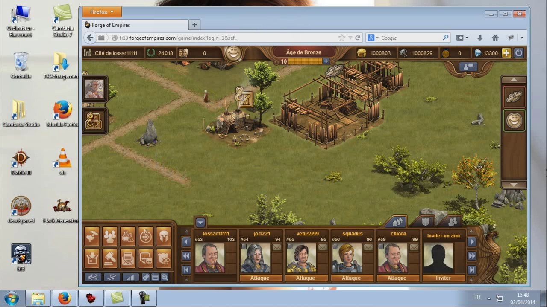Send a message to jori221 via envelope

coord(276,247)
